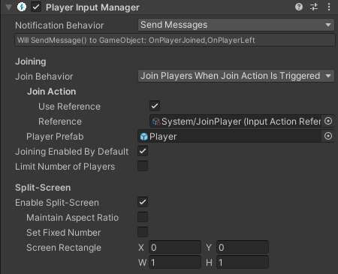The height and width of the screenshot is (274, 338).
Task: Open the component help reference icon
Action: (299, 7)
